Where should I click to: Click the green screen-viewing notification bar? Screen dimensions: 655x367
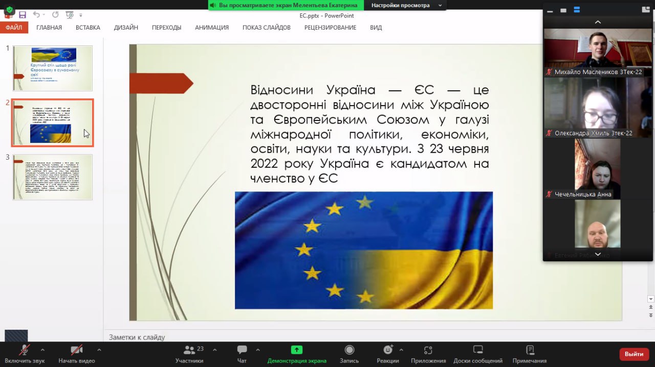286,5
